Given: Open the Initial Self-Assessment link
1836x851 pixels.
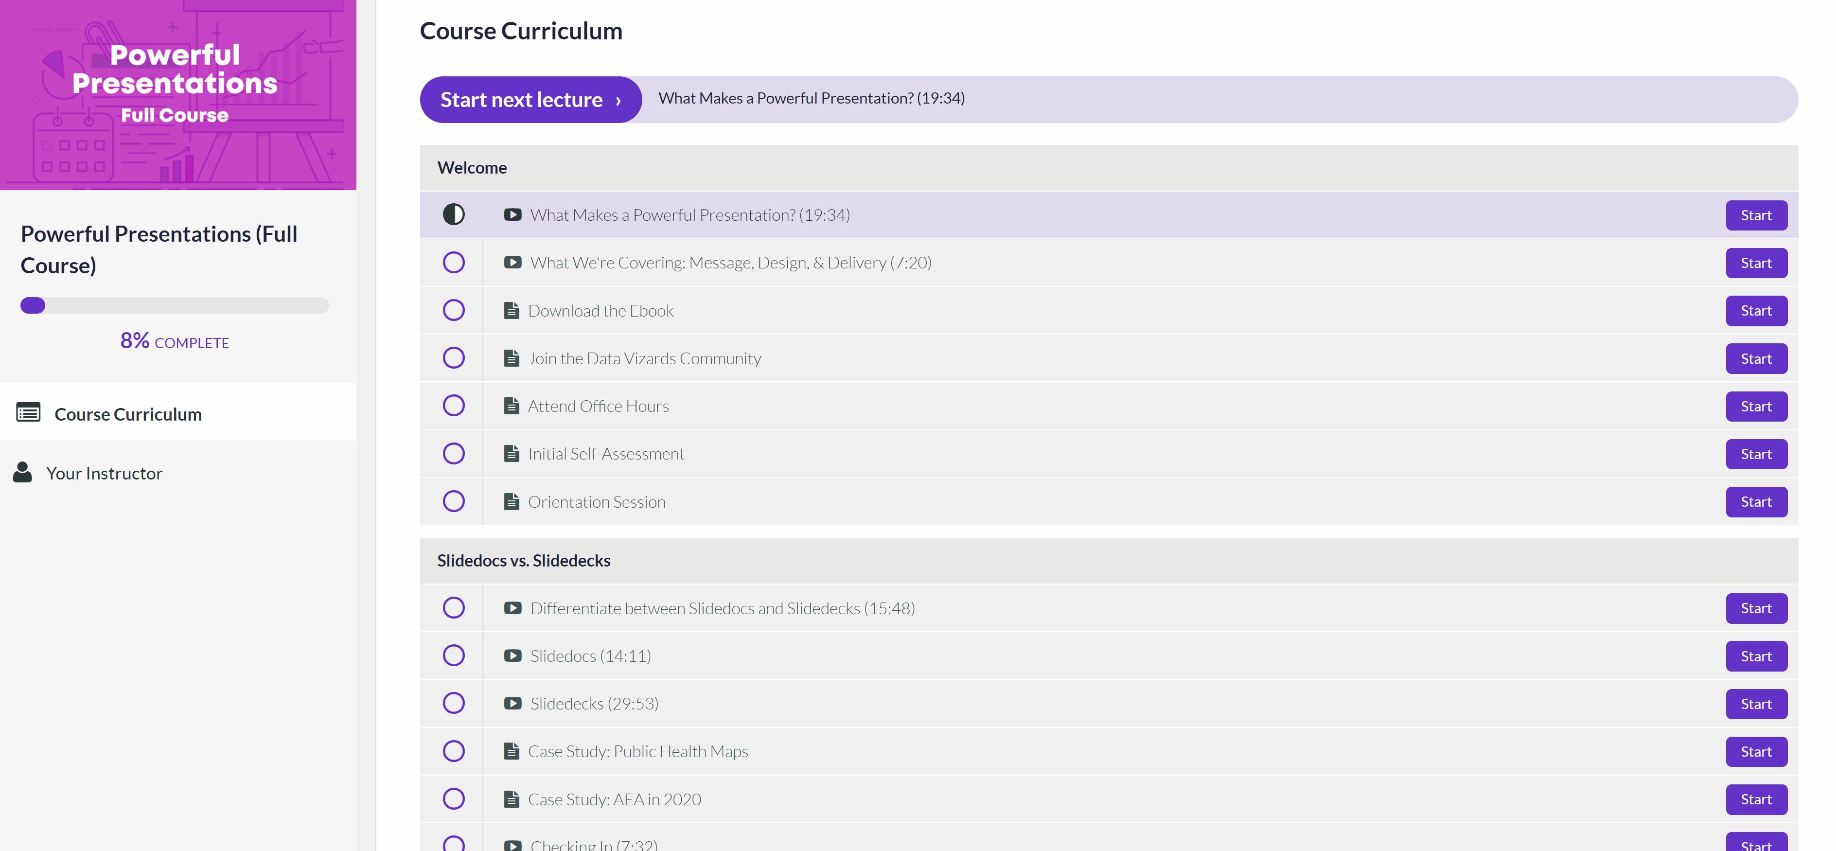Looking at the screenshot, I should point(606,453).
